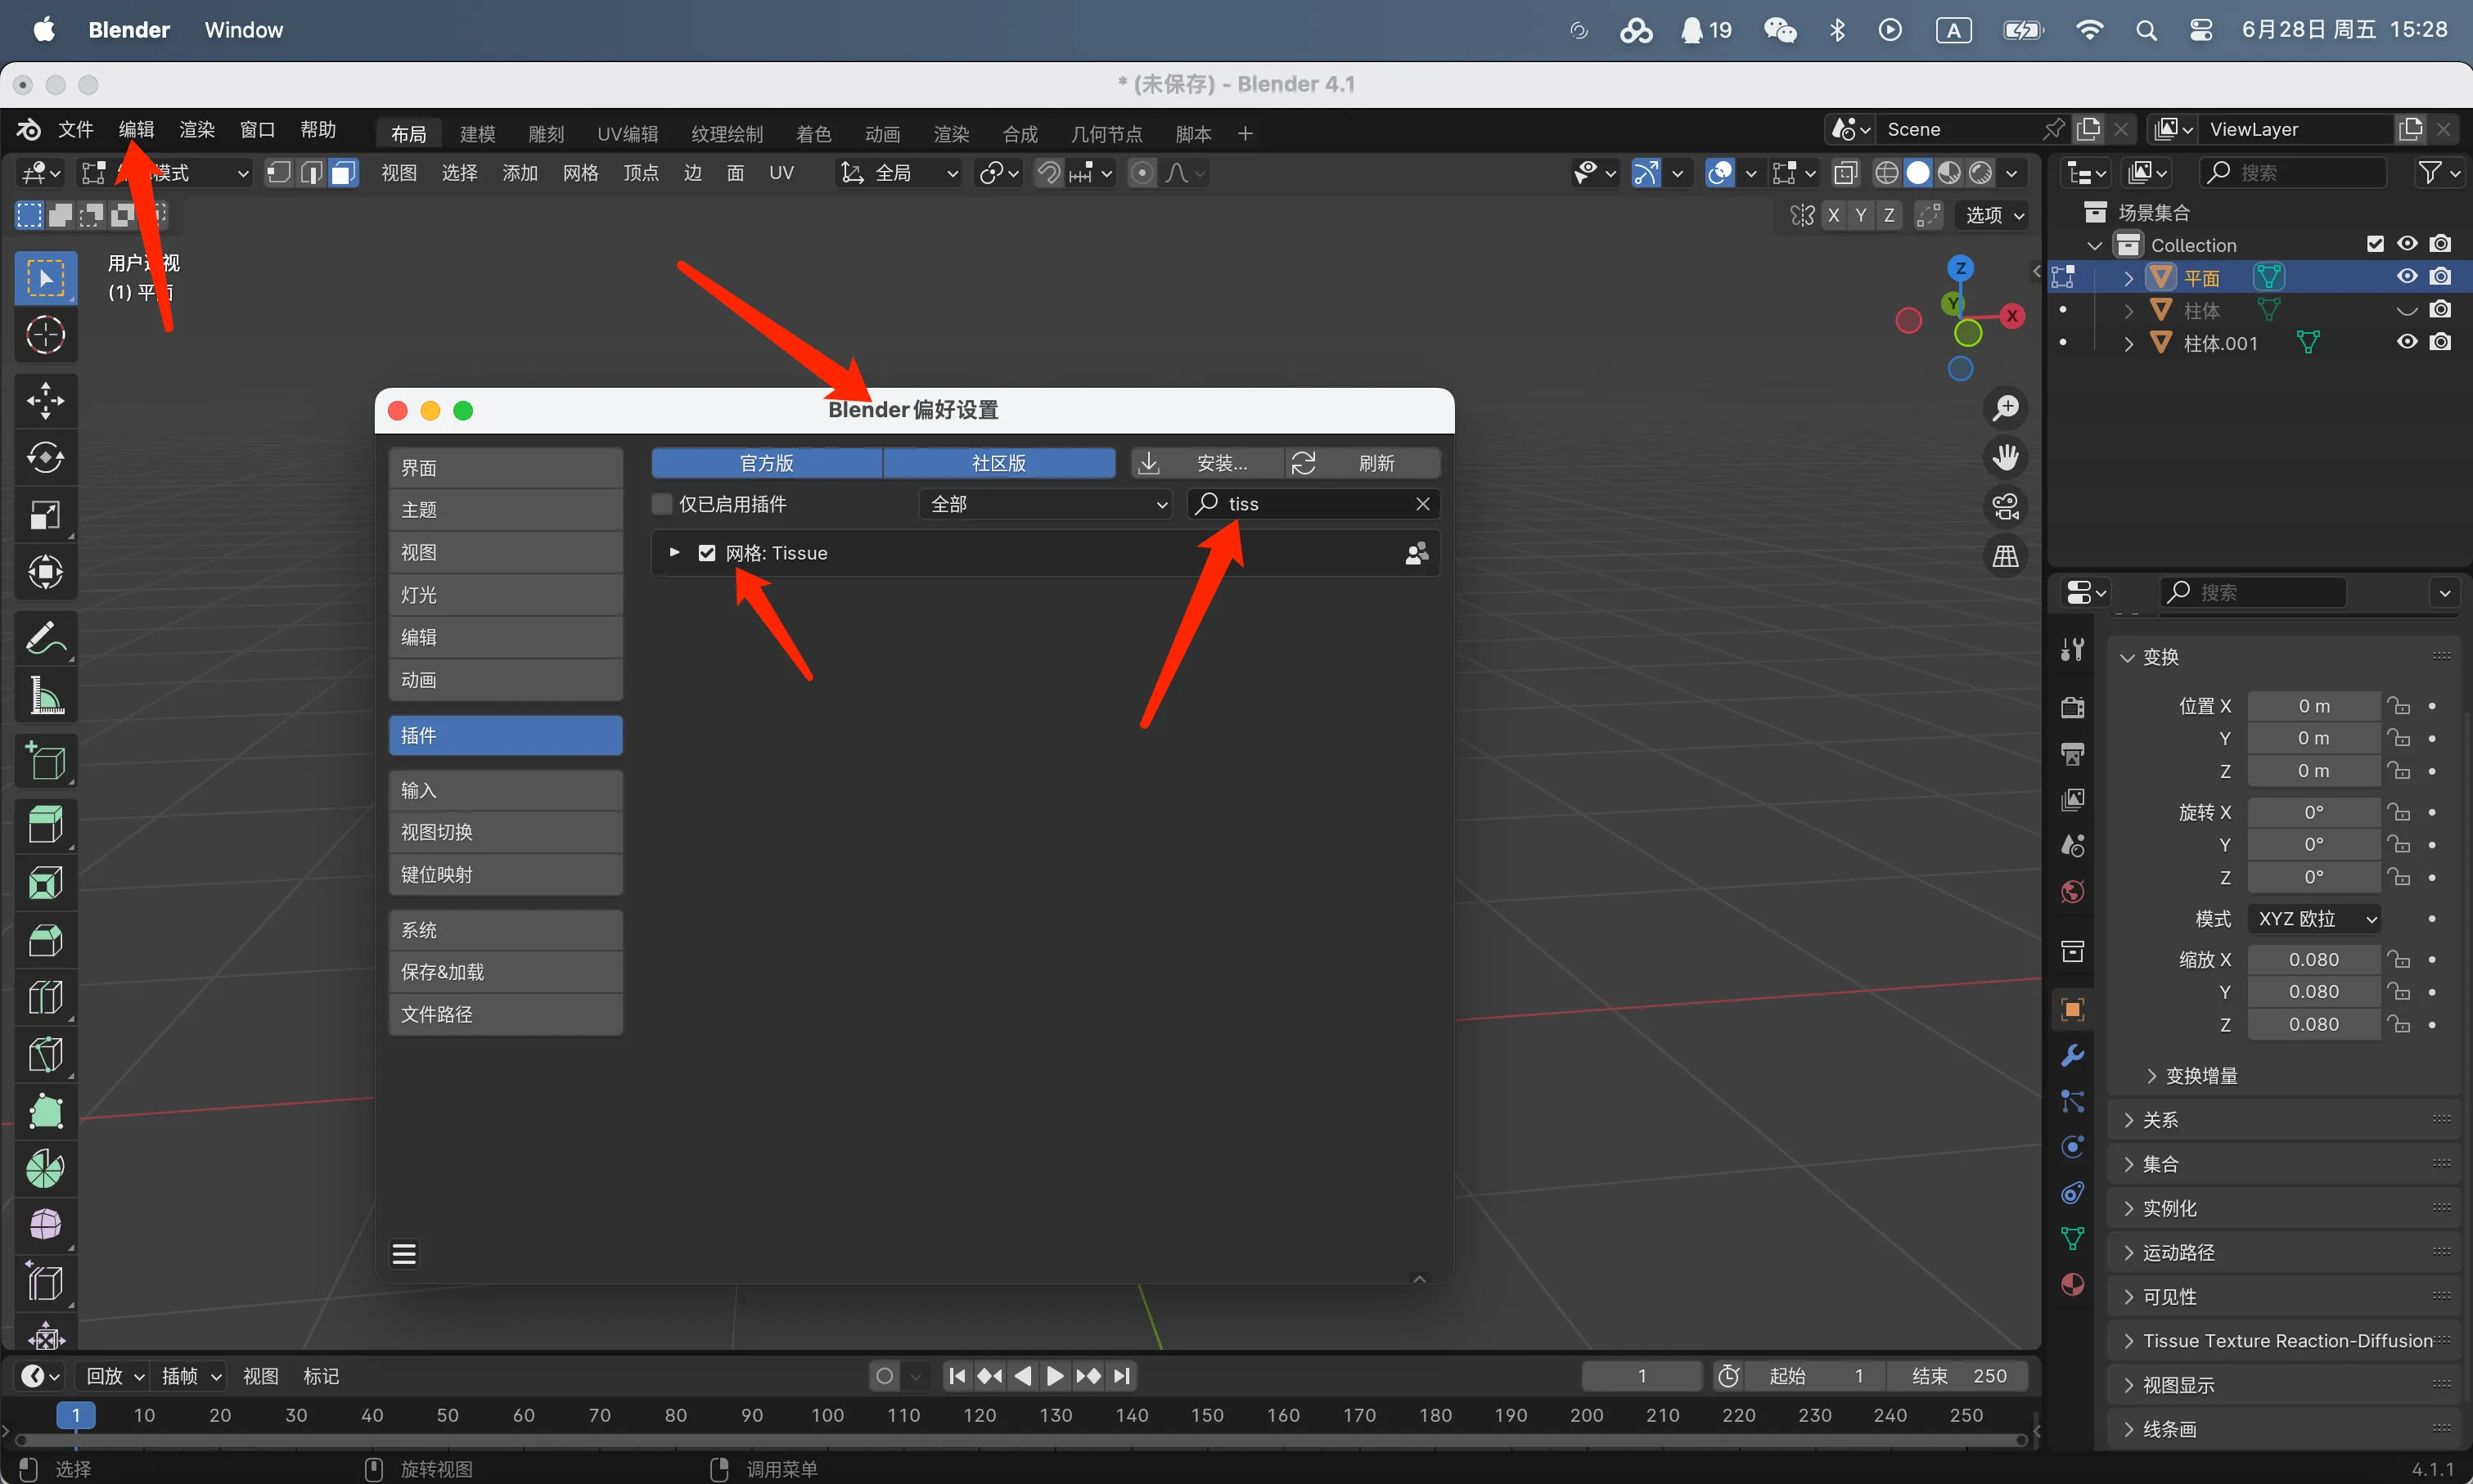Enable 仅已启用插件 checkbox
The height and width of the screenshot is (1484, 2473).
[x=662, y=504]
